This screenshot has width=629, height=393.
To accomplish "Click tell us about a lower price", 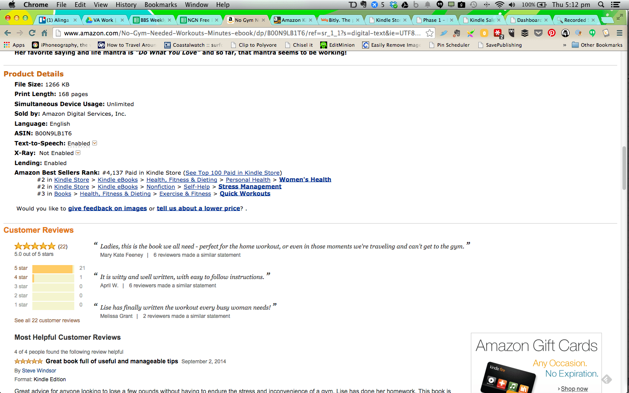I will pos(198,208).
